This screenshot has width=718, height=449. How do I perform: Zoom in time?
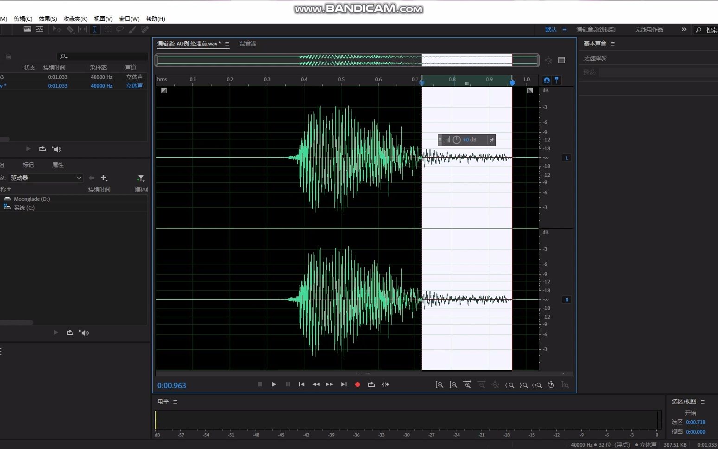(467, 385)
